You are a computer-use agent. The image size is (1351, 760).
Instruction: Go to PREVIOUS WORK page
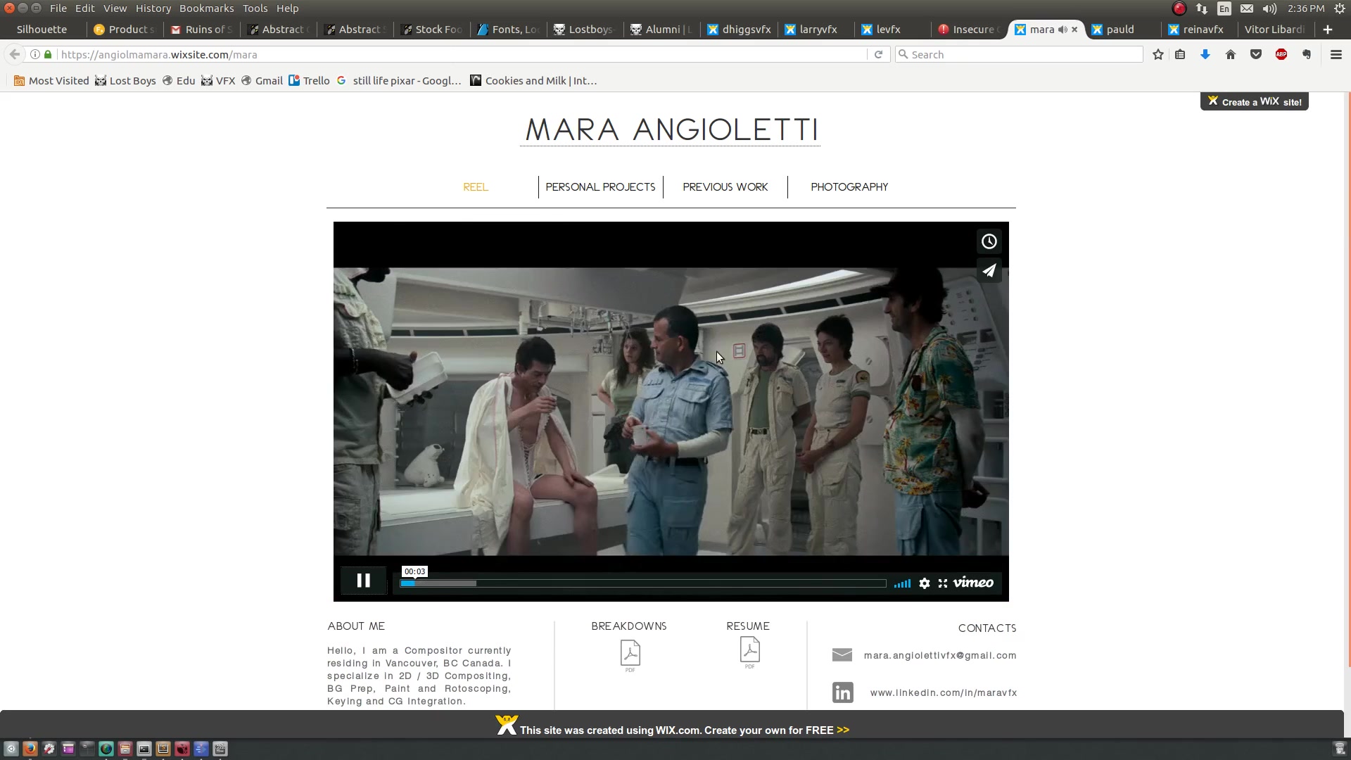click(725, 187)
